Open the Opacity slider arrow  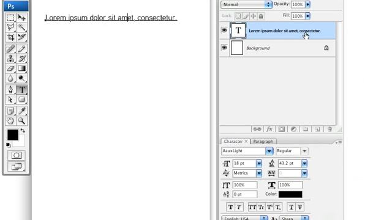click(x=307, y=4)
